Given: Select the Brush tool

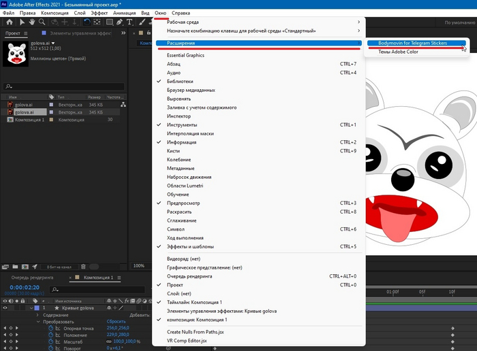Looking at the screenshot, I should (x=142, y=22).
